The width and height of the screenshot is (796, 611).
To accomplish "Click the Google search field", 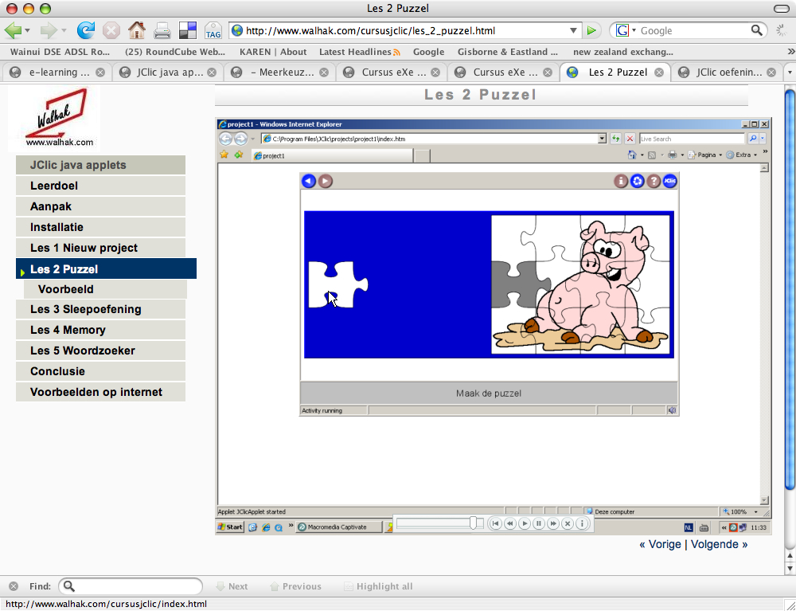I will 693,30.
